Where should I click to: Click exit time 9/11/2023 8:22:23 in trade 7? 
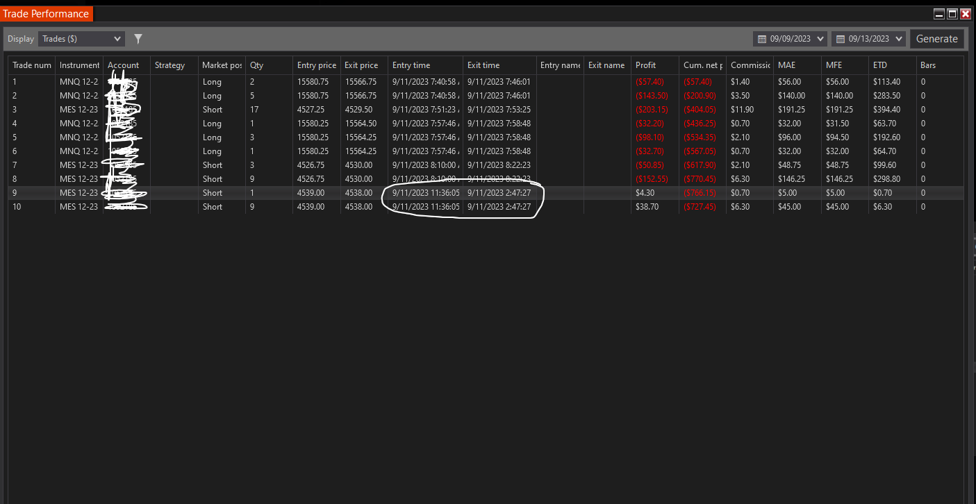pos(499,165)
